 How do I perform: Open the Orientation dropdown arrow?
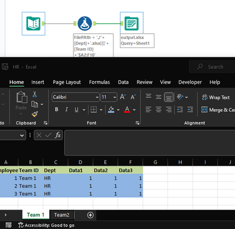point(186,97)
